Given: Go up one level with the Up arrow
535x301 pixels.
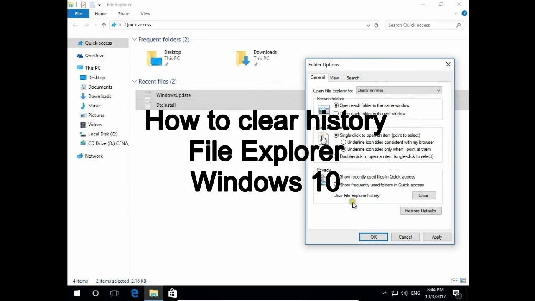Looking at the screenshot, I should [104, 25].
